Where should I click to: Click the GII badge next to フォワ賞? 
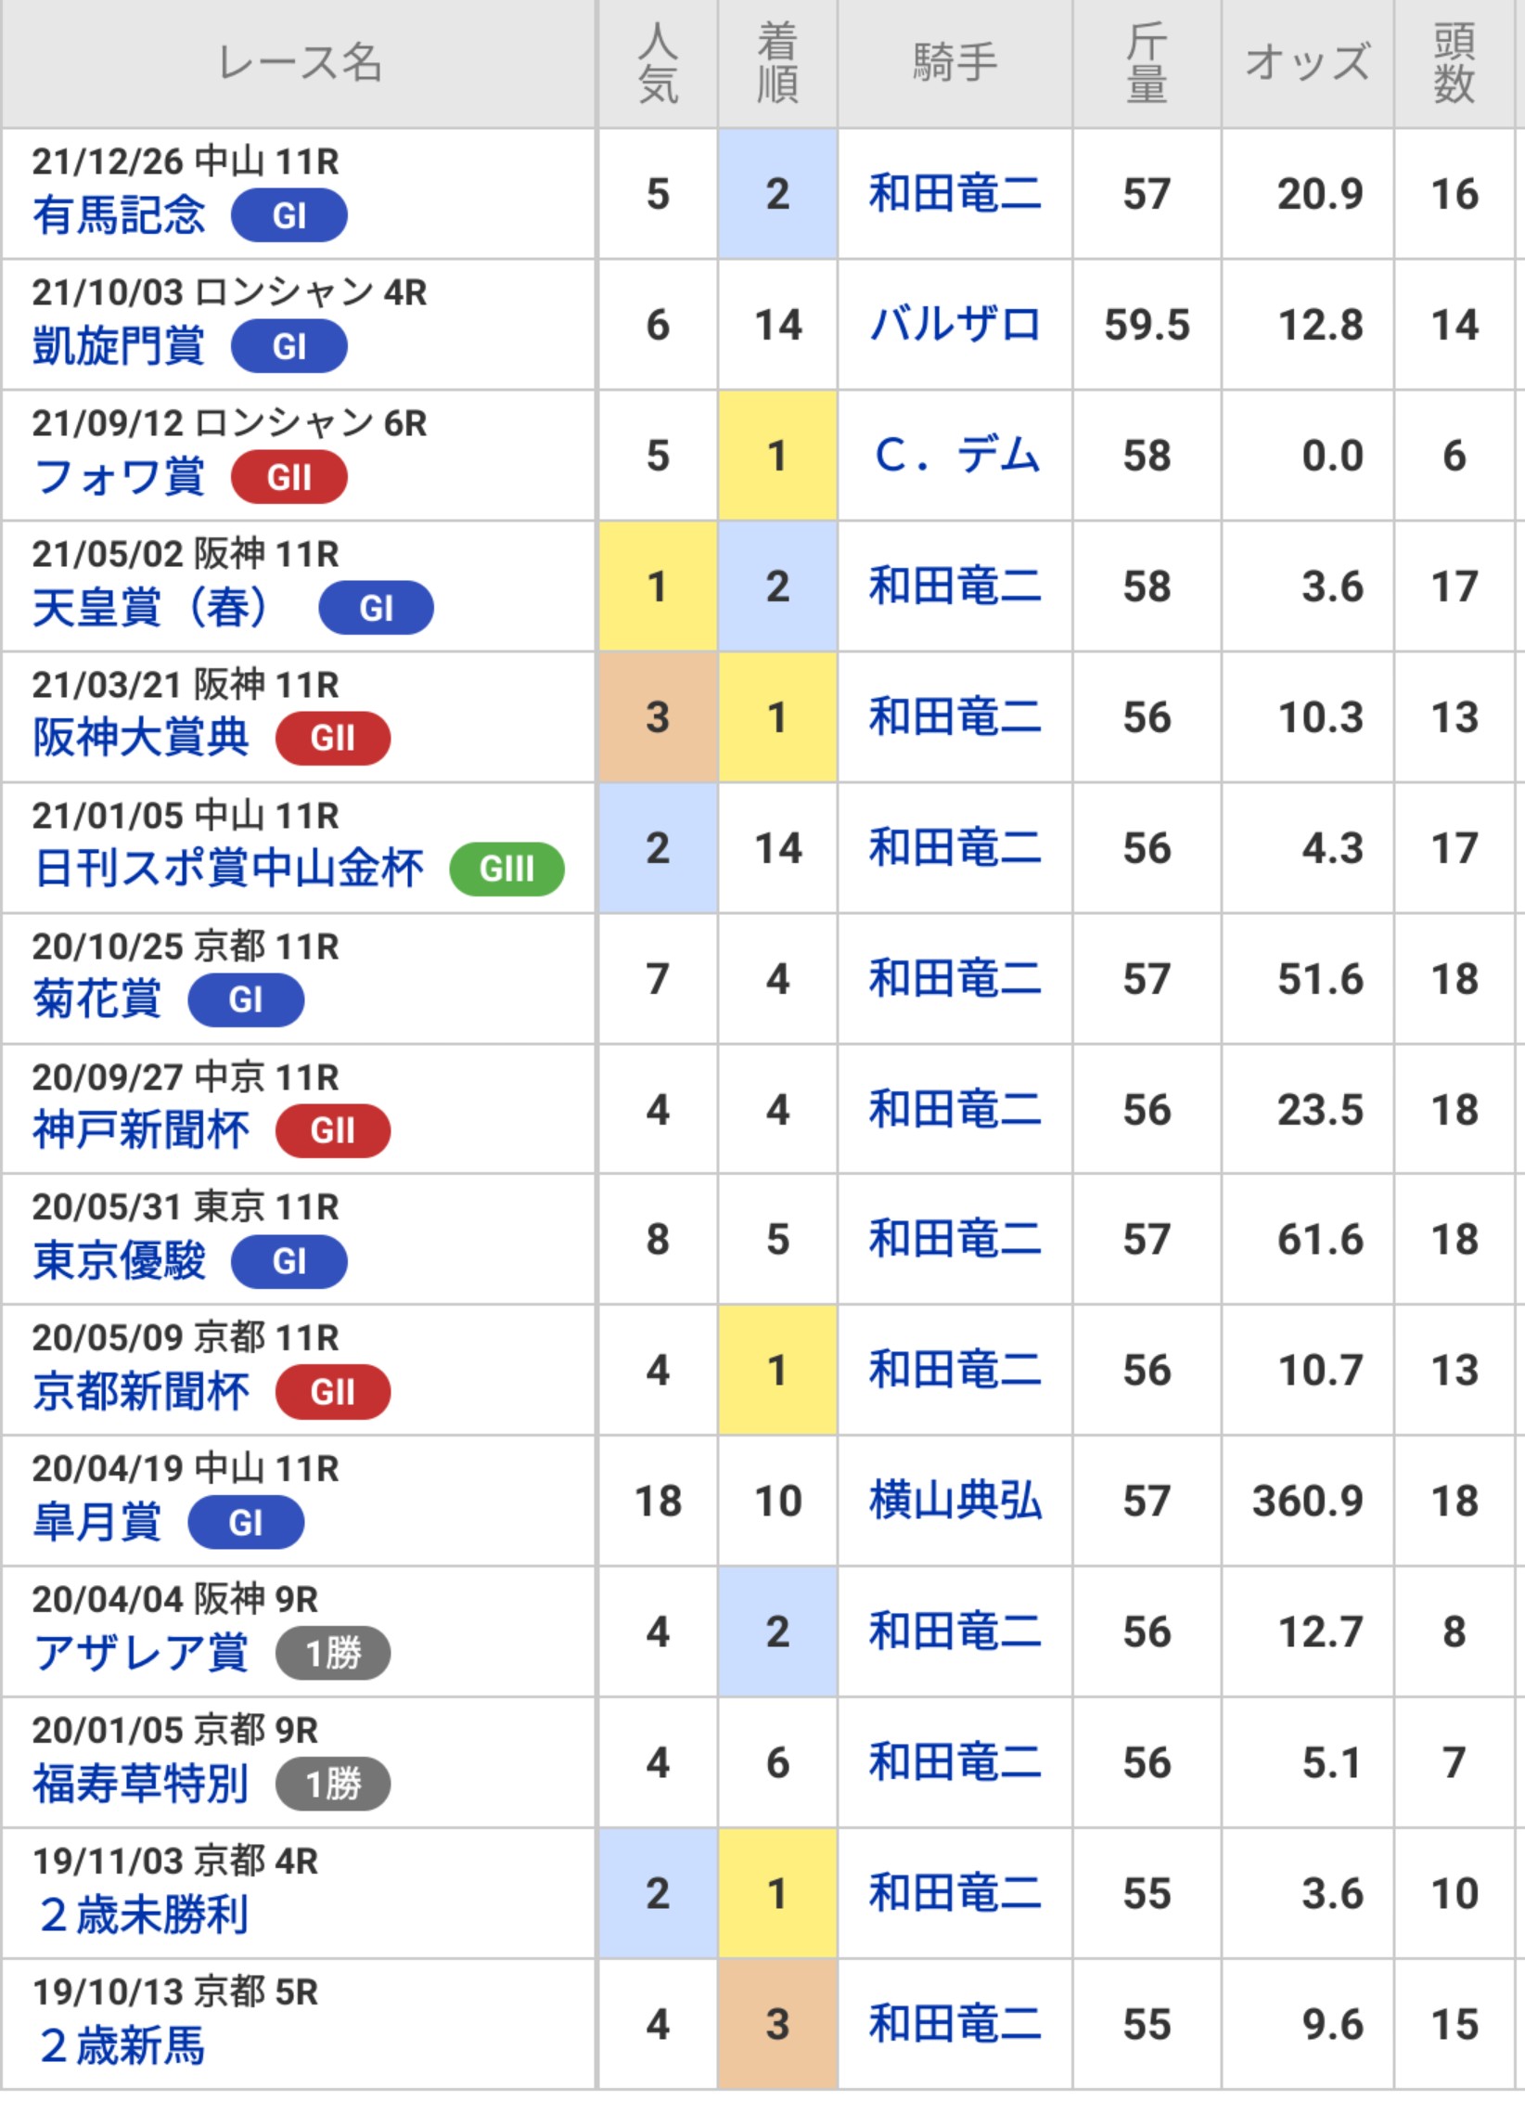(x=288, y=477)
